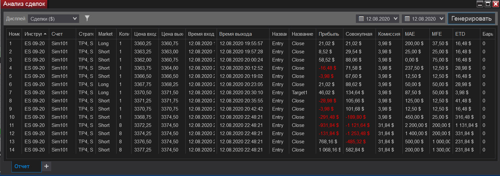Select profit cell 21,02 $ in row 1

click(x=326, y=44)
